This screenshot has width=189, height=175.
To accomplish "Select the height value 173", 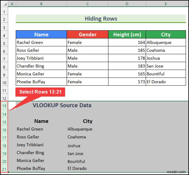I will [x=127, y=82].
